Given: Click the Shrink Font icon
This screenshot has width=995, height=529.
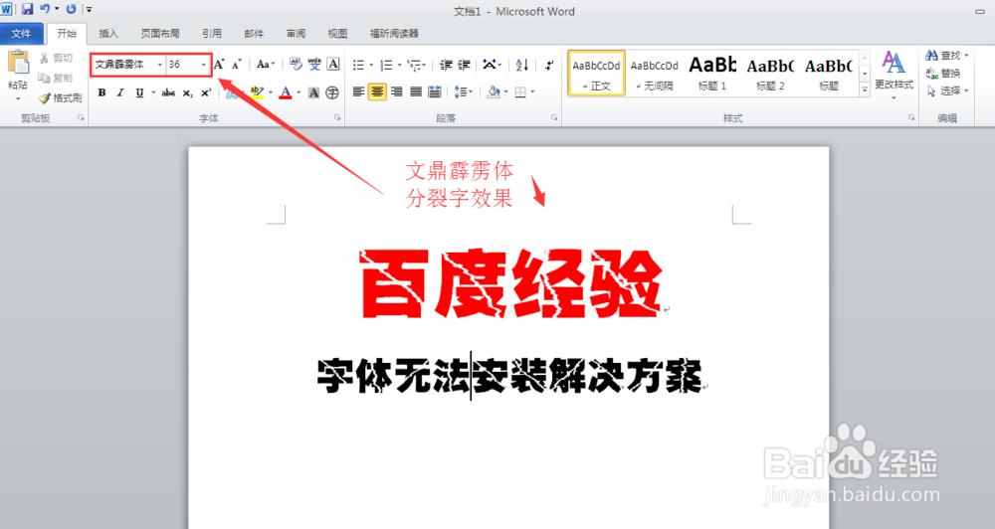Looking at the screenshot, I should (237, 64).
